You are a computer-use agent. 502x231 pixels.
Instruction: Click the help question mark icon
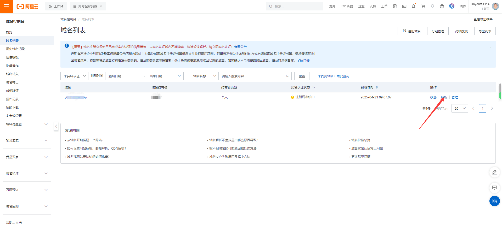(x=442, y=6)
